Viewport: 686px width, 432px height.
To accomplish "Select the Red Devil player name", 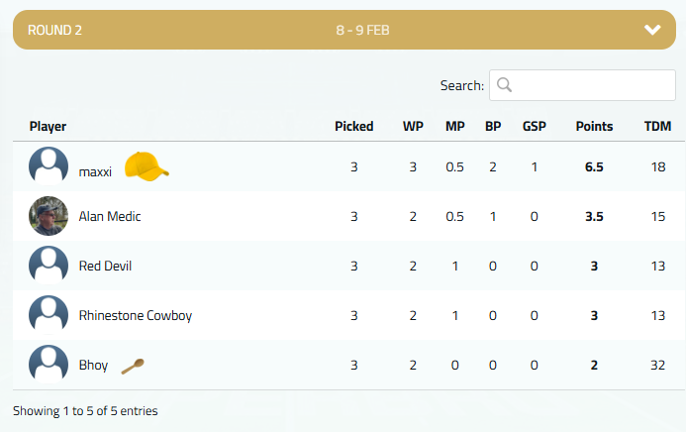I will (105, 266).
